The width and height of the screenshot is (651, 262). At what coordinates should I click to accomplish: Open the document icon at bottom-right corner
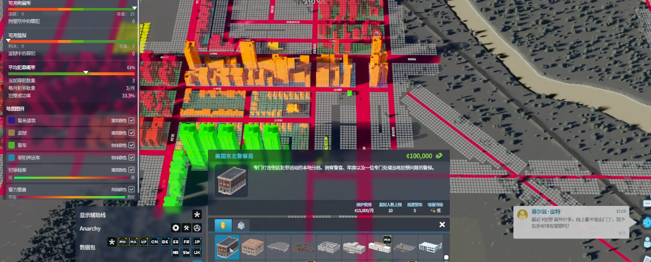pyautogui.click(x=647, y=258)
